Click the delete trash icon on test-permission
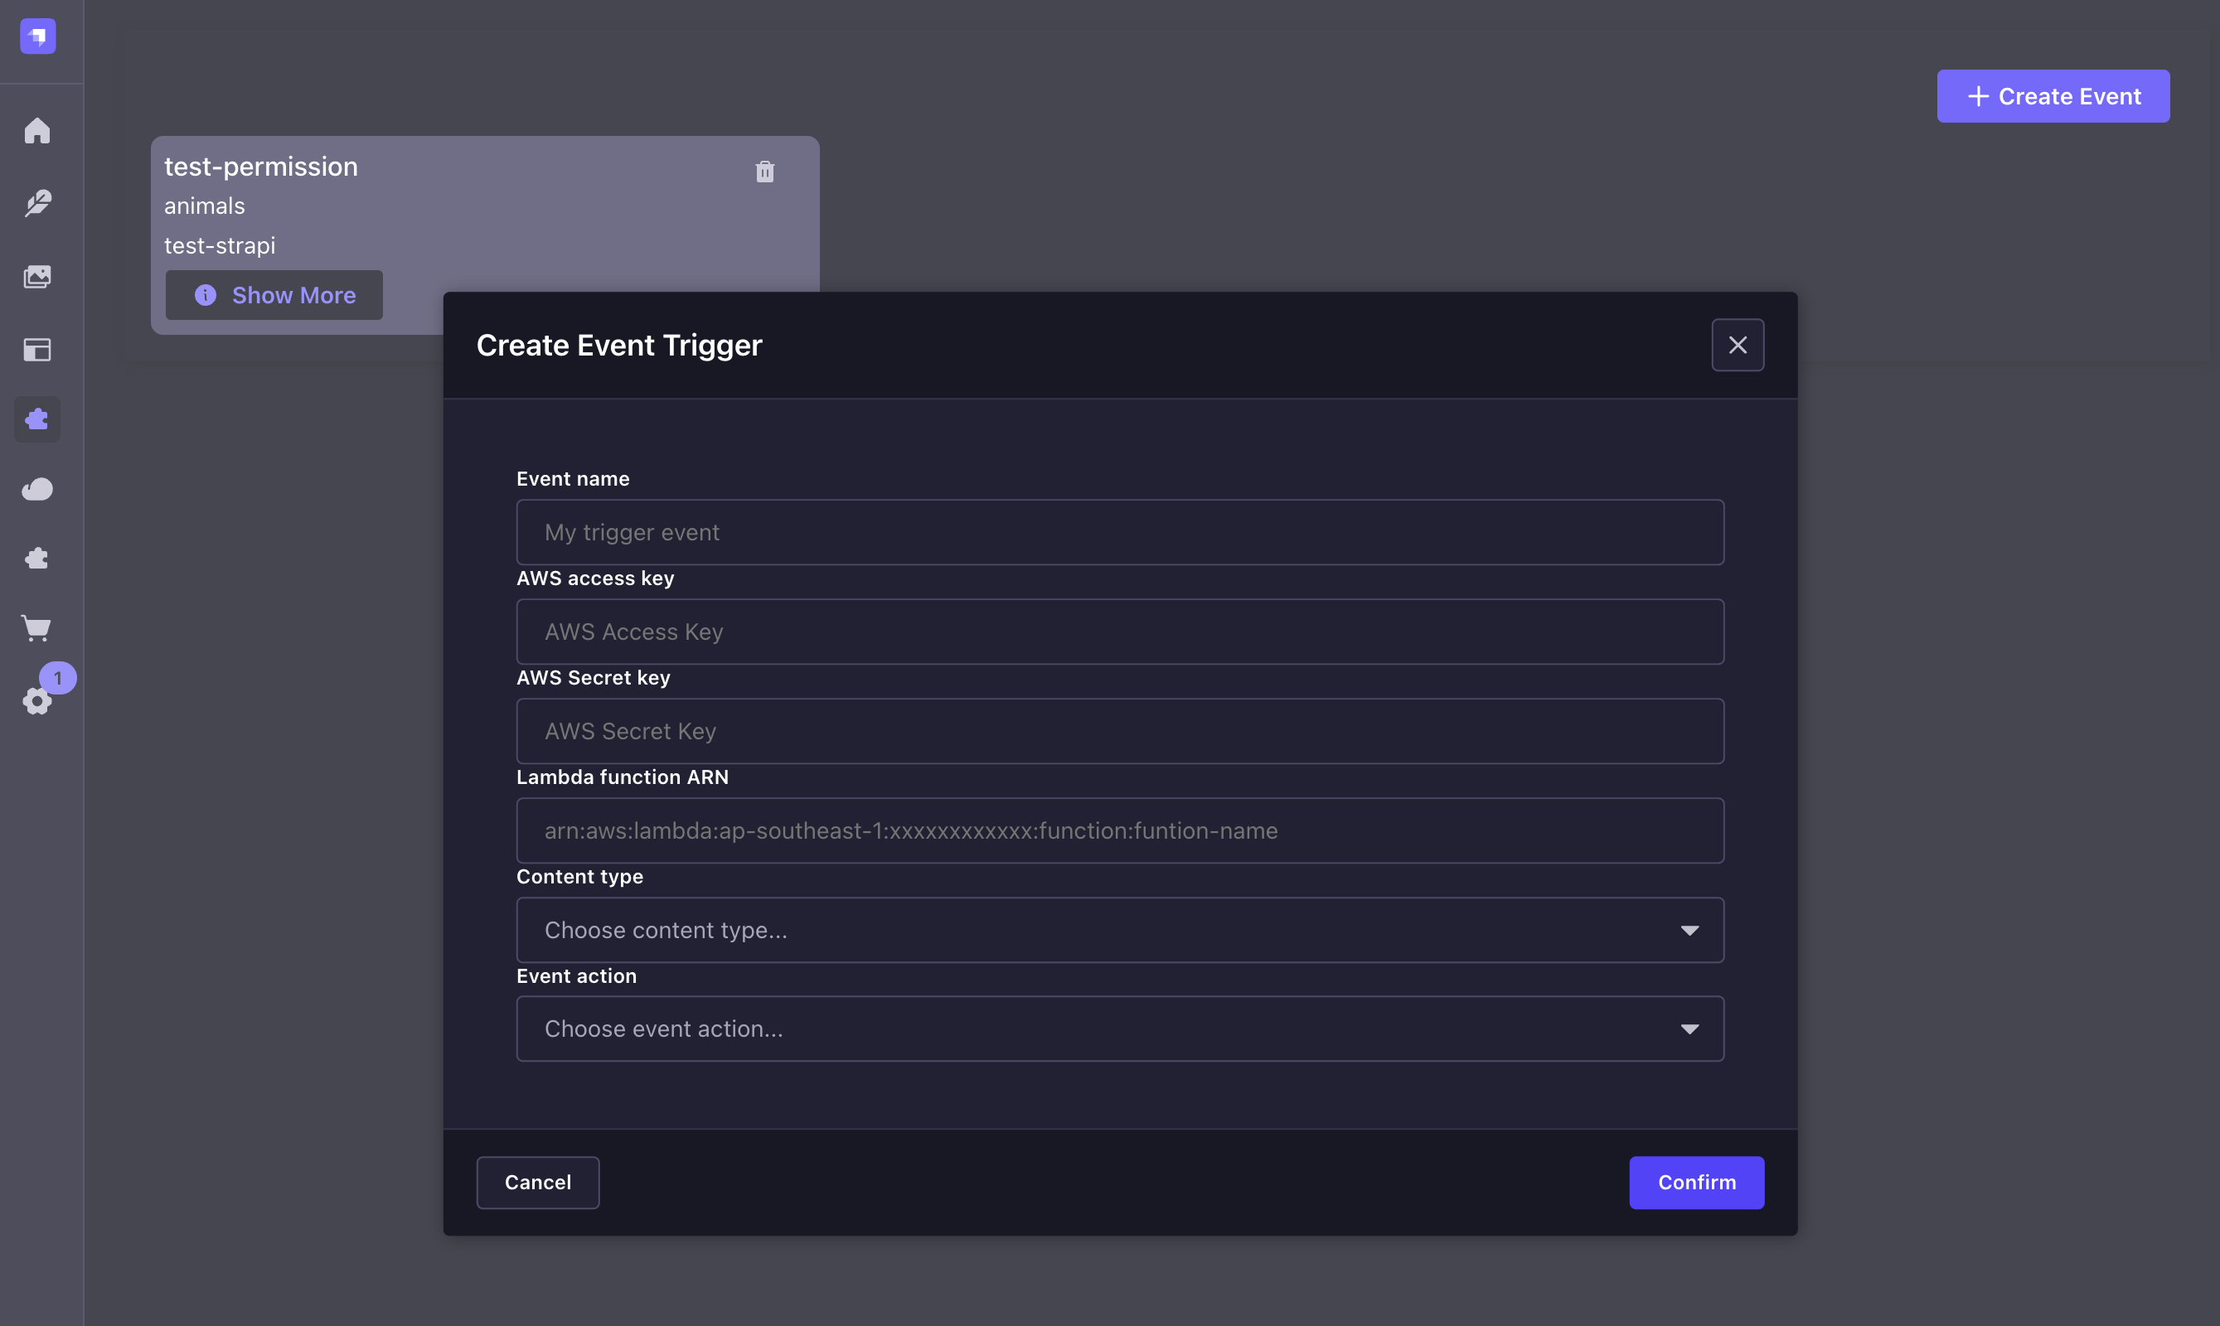This screenshot has height=1326, width=2220. tap(766, 172)
